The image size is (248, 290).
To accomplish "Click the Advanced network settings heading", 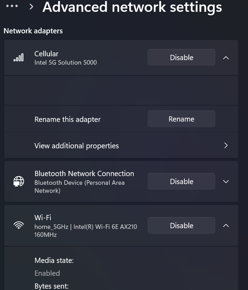I will pyautogui.click(x=132, y=7).
